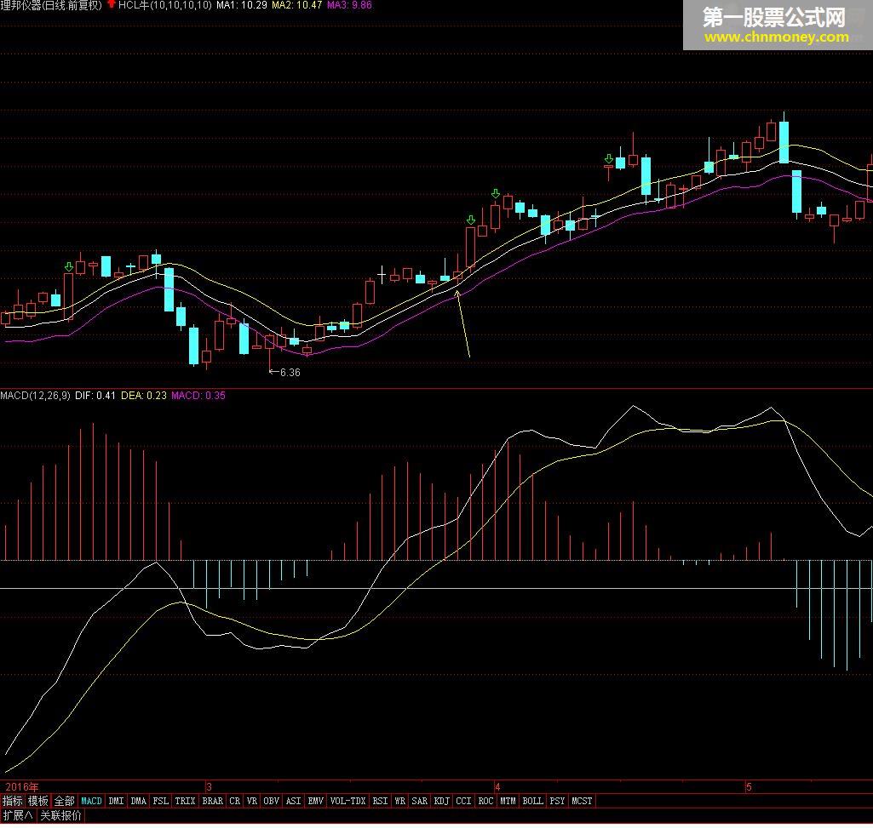Display the OBV indicator
The height and width of the screenshot is (828, 873).
271,801
